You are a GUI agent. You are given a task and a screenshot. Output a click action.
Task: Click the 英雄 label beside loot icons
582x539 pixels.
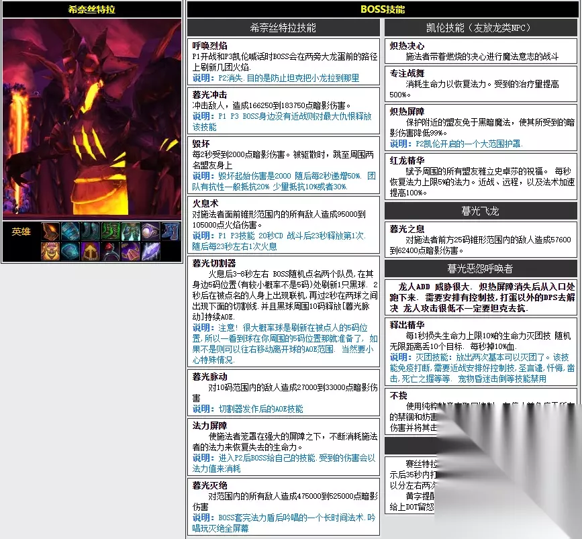pyautogui.click(x=21, y=232)
